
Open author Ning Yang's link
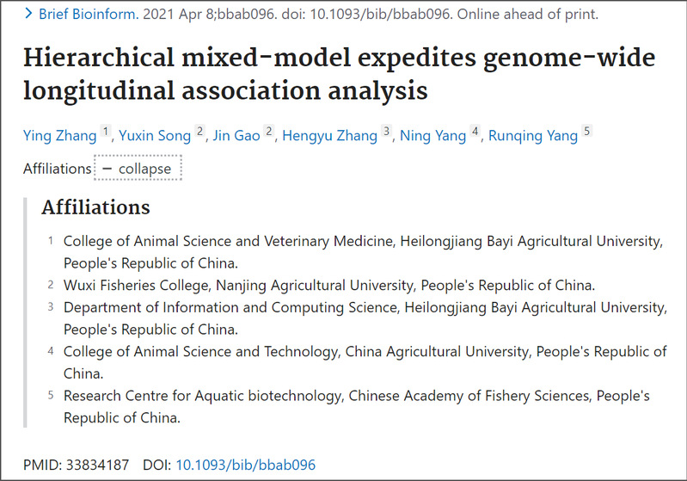(432, 135)
